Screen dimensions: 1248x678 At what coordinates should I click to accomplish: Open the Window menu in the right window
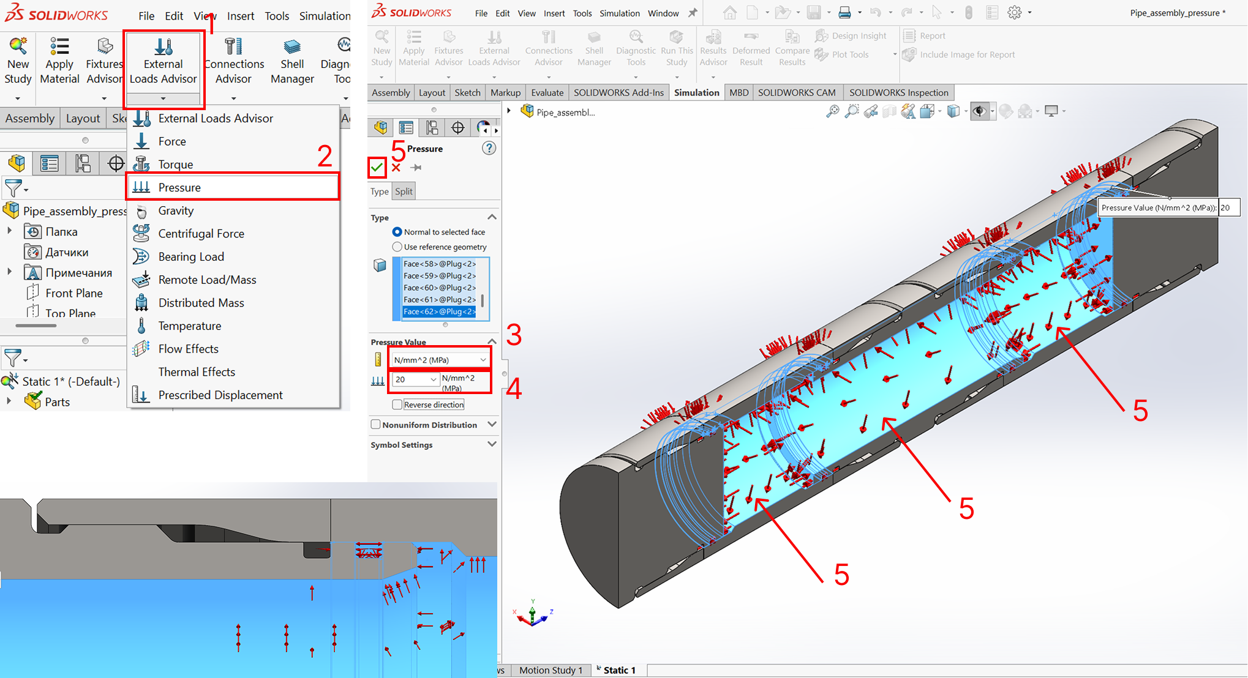663,13
